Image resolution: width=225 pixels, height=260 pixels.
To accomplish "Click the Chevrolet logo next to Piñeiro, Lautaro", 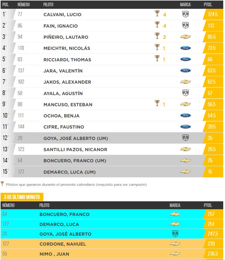I will [x=185, y=37].
